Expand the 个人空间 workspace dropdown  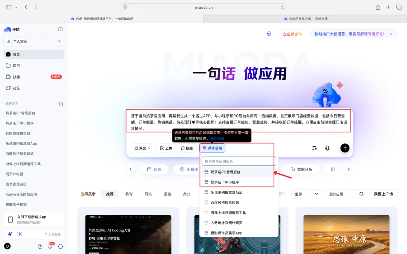pos(34,41)
